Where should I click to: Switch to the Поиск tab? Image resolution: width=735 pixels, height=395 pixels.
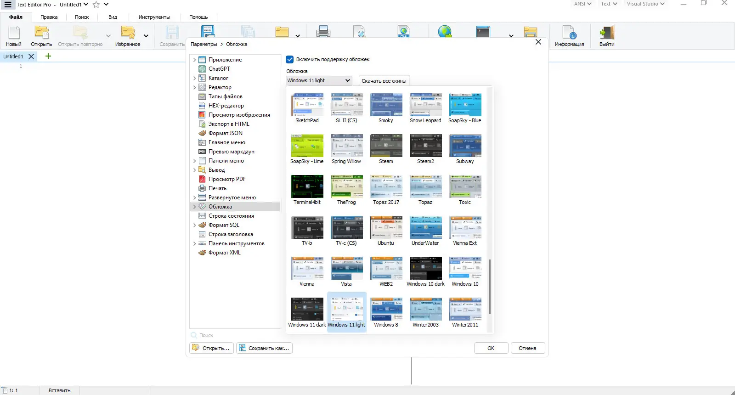tap(82, 17)
